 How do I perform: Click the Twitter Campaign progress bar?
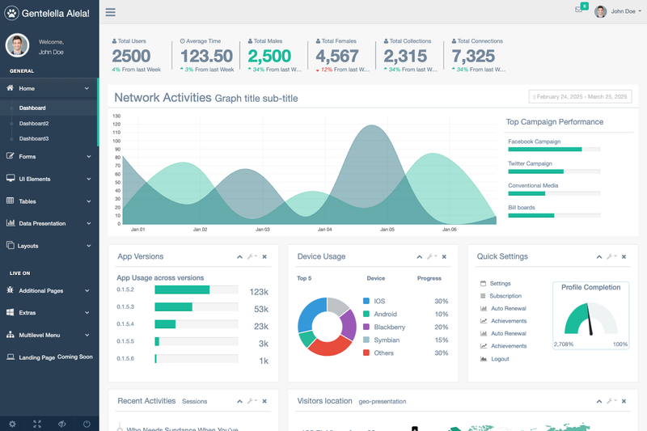pyautogui.click(x=554, y=171)
